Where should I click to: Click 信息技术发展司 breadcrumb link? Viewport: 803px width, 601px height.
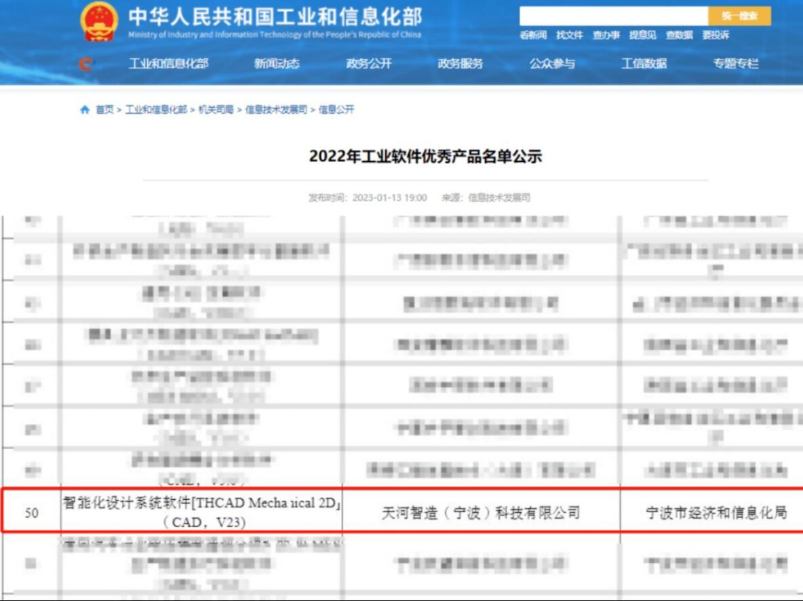(x=276, y=110)
